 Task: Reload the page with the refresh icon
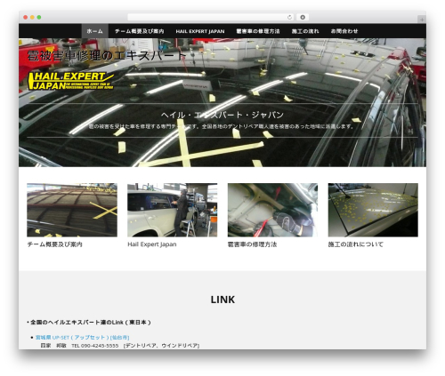coord(289,17)
